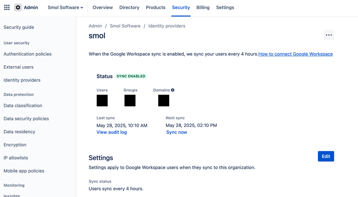Open How to connect Google Workspace link
Screen dimensions: 358x197
pos(295,54)
